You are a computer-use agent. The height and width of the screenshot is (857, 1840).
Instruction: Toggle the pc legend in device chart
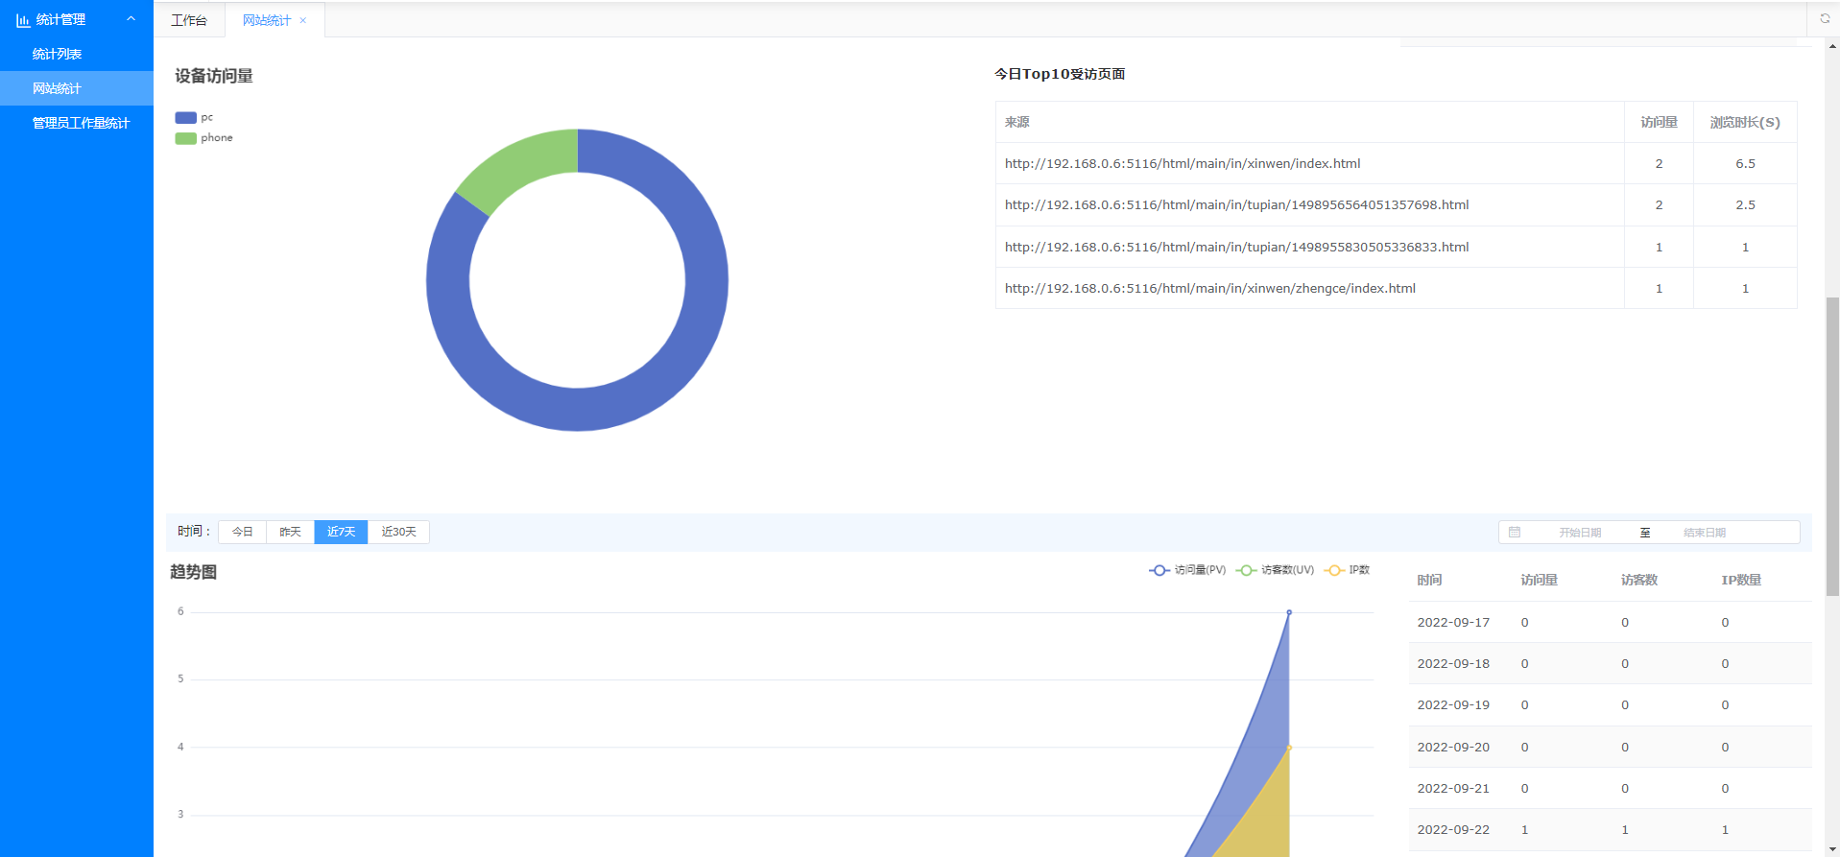click(x=186, y=118)
